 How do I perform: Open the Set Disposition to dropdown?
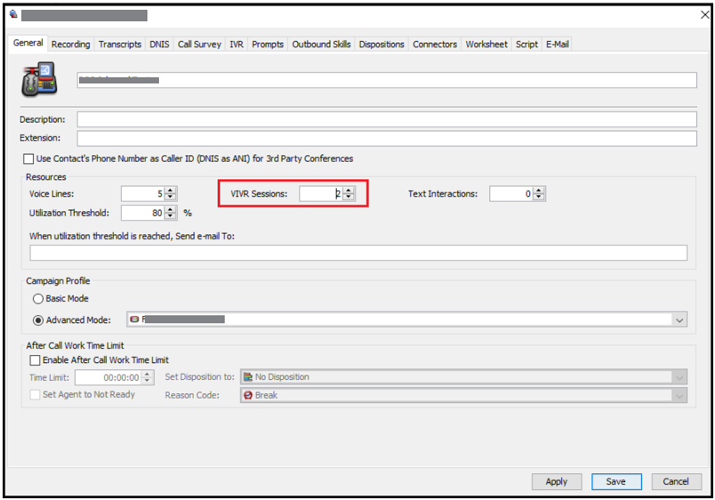[x=679, y=377]
